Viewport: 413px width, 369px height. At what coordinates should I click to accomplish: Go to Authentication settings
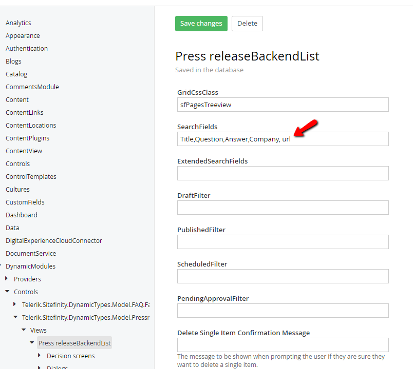pos(27,49)
